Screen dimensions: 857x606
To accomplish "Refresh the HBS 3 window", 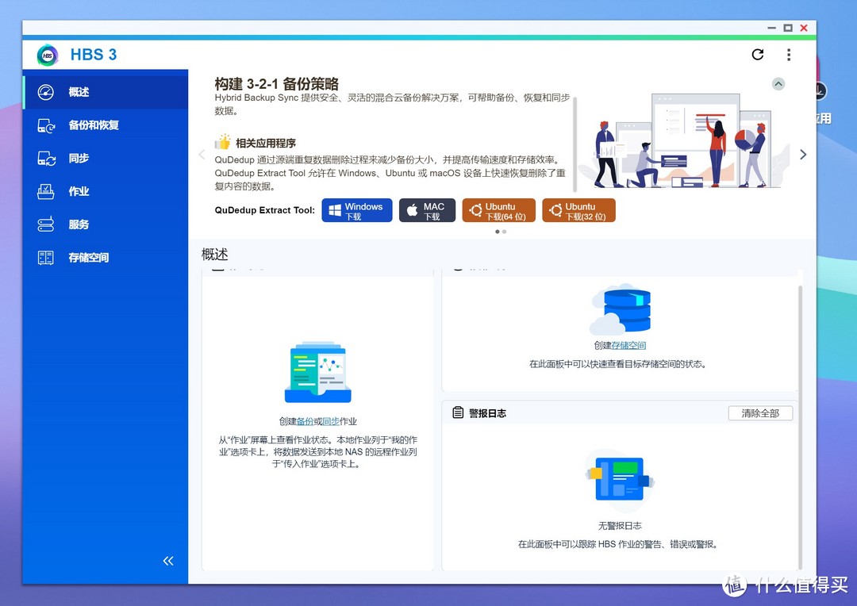I will [x=758, y=54].
